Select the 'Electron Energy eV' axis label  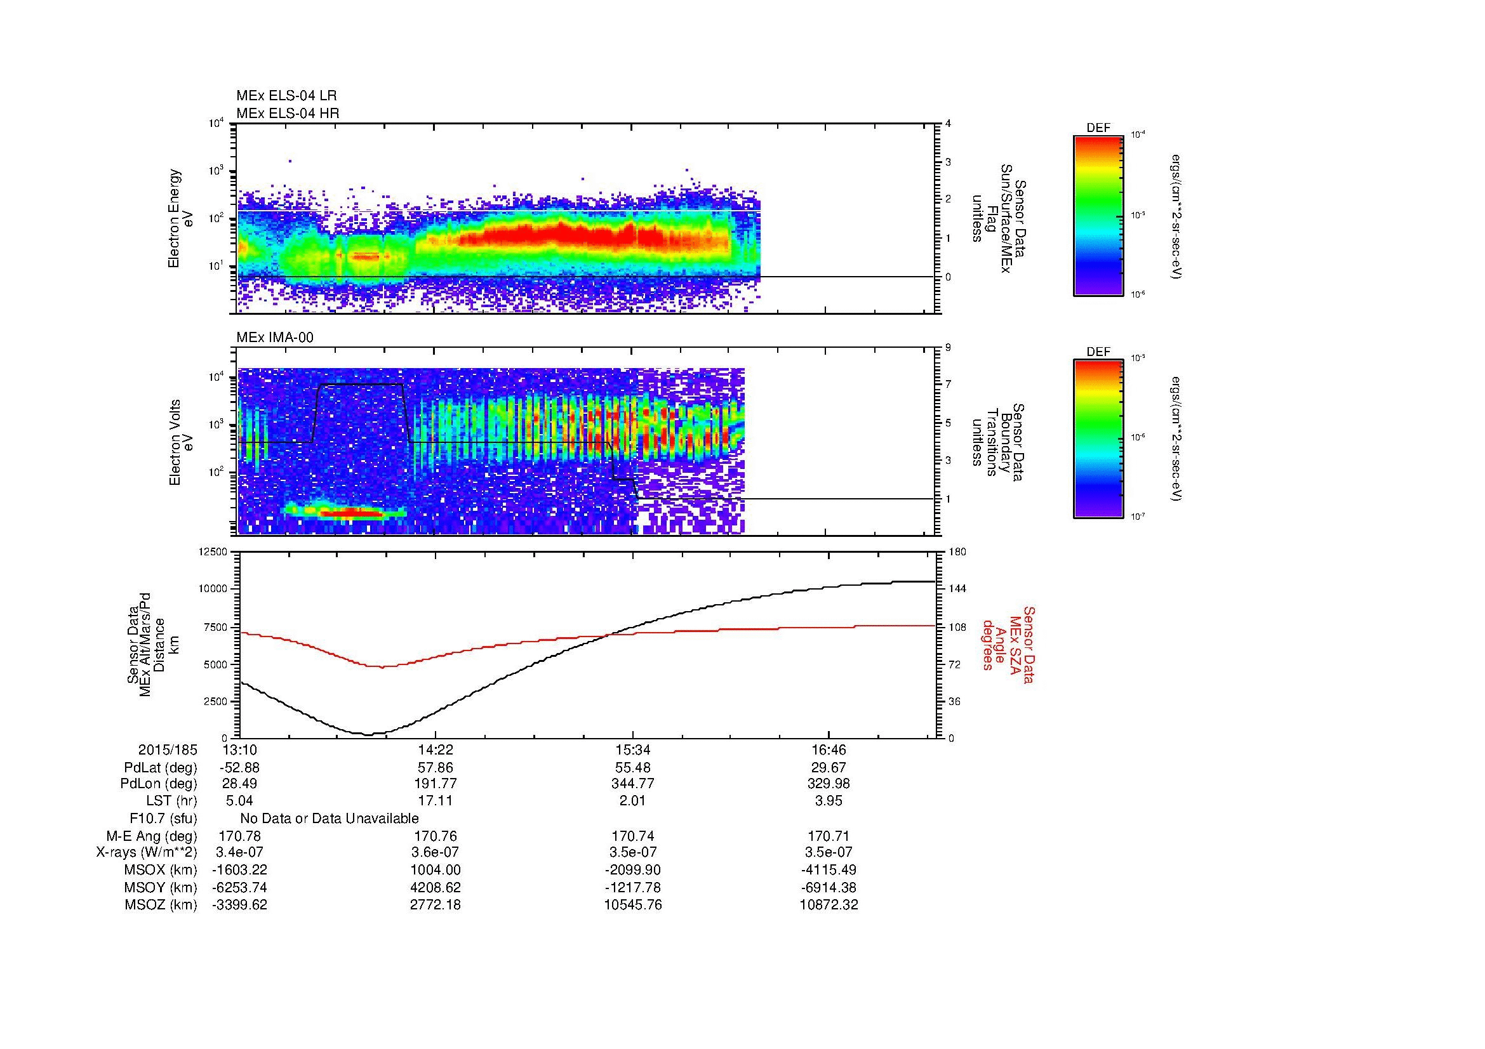point(180,218)
